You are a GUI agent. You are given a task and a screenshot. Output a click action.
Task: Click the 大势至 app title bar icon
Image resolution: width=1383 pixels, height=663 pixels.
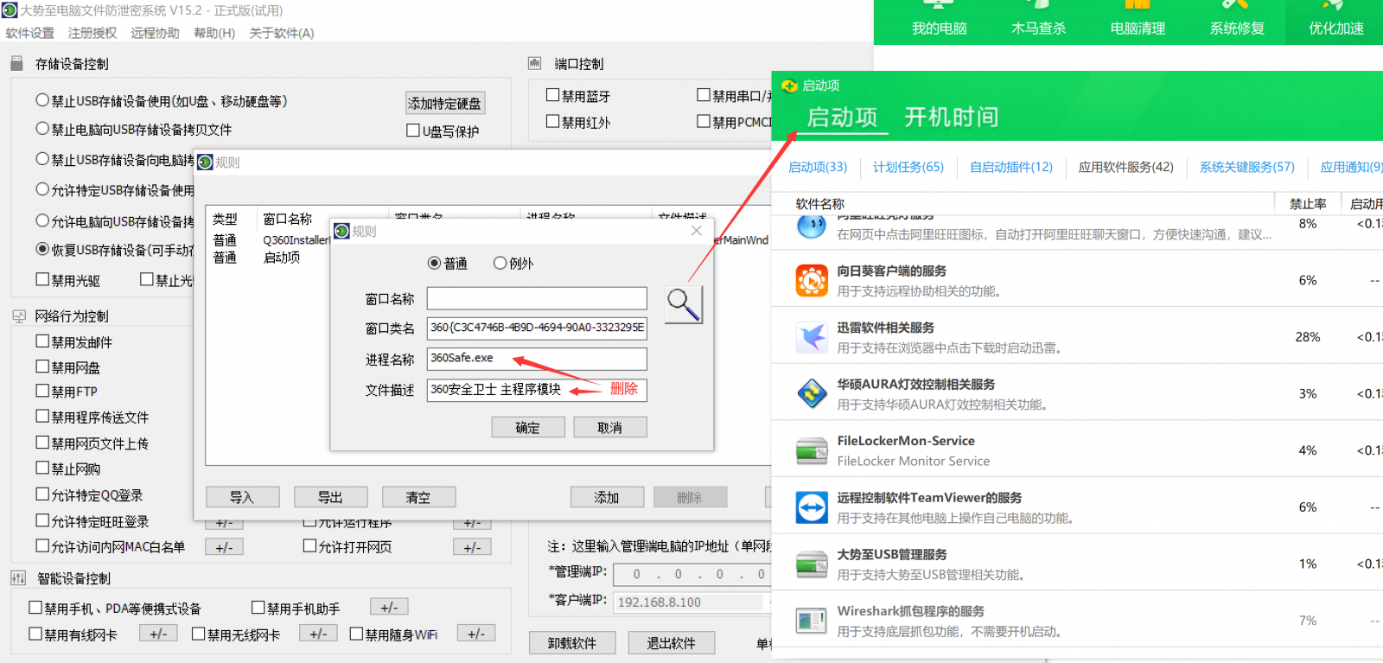[10, 10]
